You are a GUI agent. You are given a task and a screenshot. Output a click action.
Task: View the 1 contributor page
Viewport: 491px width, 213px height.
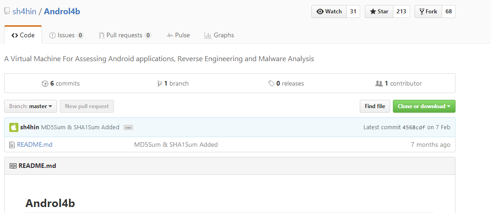[x=398, y=84]
